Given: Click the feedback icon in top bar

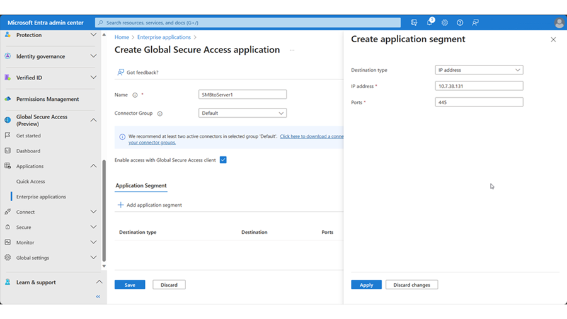Looking at the screenshot, I should coord(475,23).
